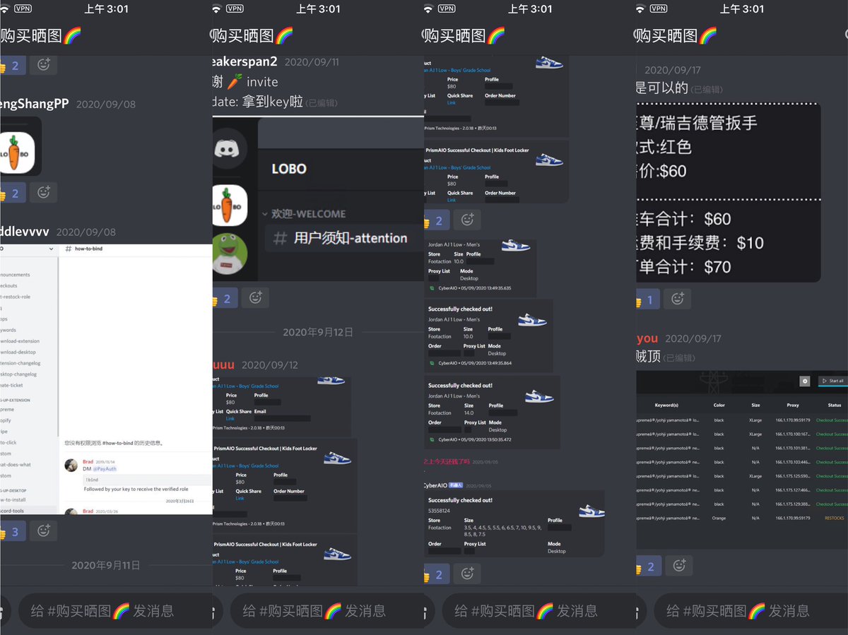Screen dimensions: 848x635
Task: Toggle thumbs-up reaction 2 above engShangPP's message
Action: (13, 64)
